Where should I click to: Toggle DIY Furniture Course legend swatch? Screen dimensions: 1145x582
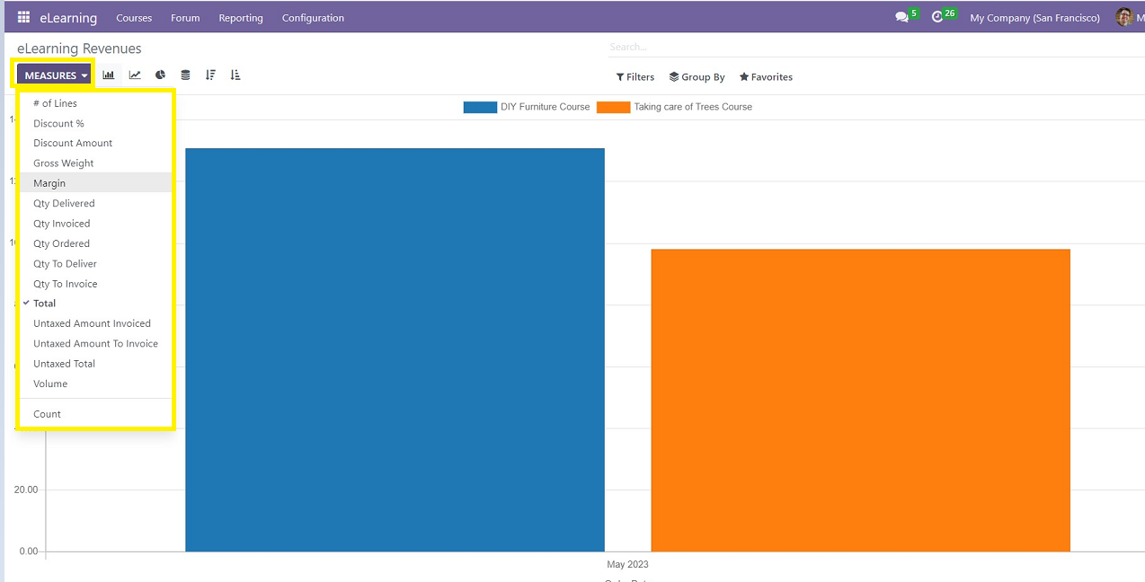[480, 107]
